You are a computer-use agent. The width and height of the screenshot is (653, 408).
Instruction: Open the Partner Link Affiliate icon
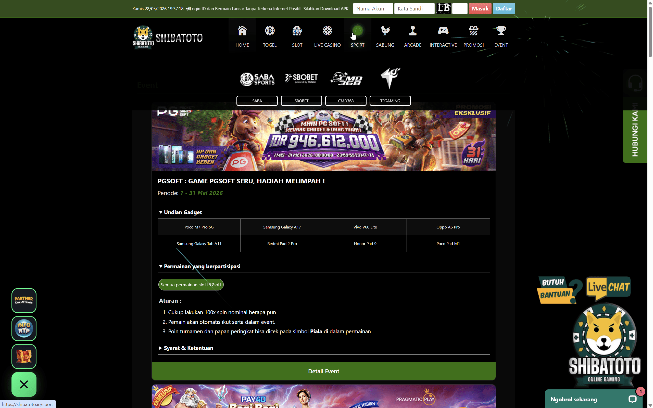(24, 301)
